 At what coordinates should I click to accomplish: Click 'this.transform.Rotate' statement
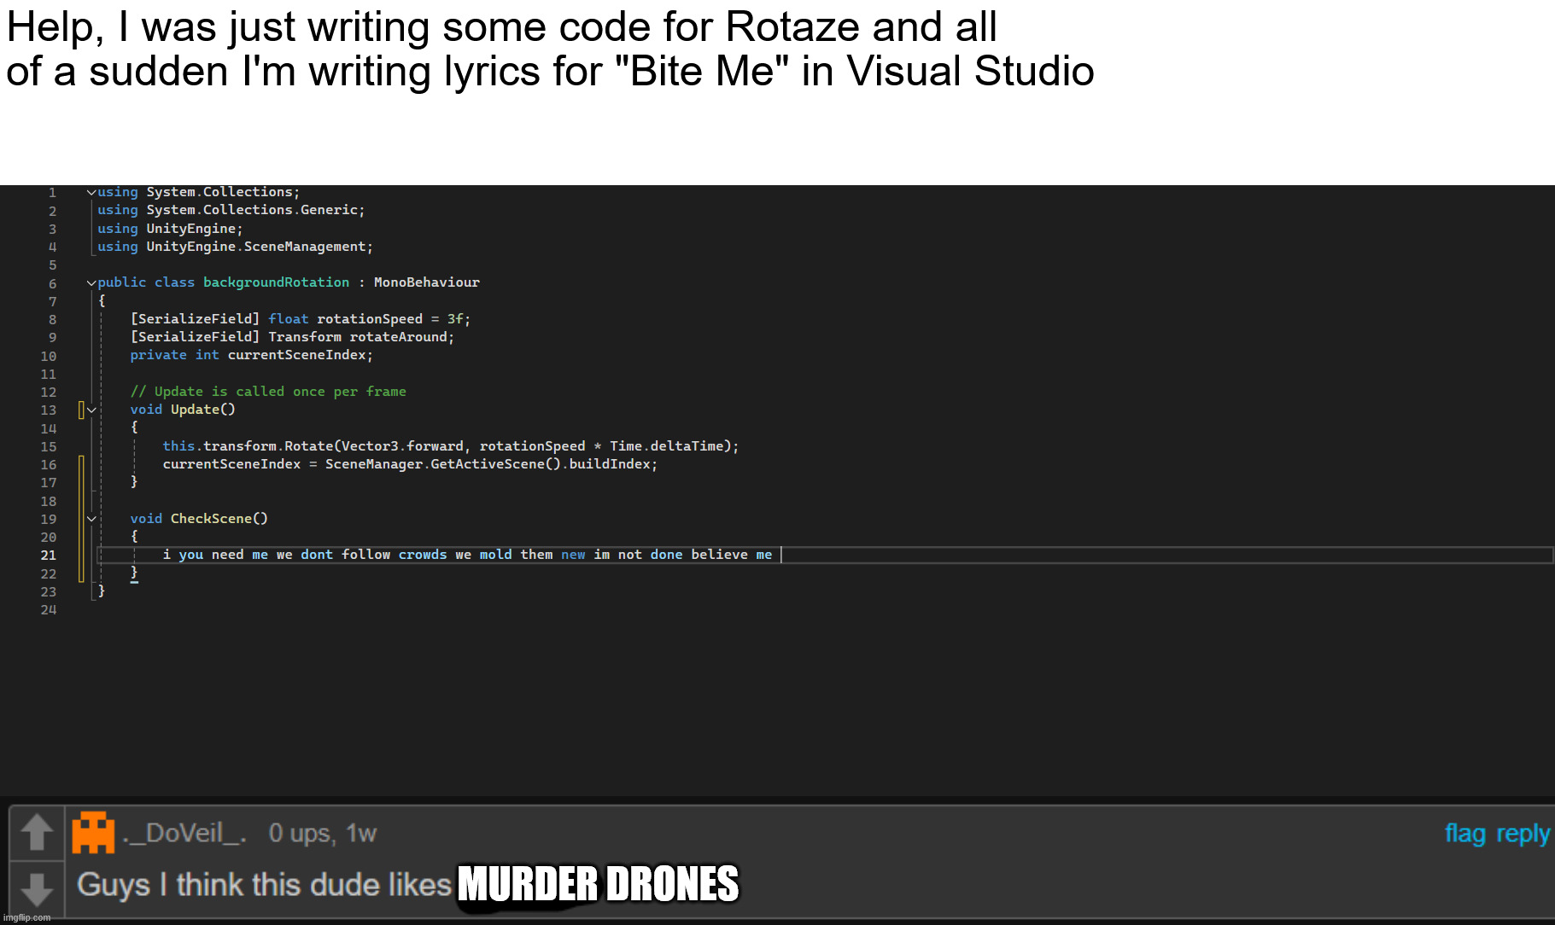coord(451,446)
